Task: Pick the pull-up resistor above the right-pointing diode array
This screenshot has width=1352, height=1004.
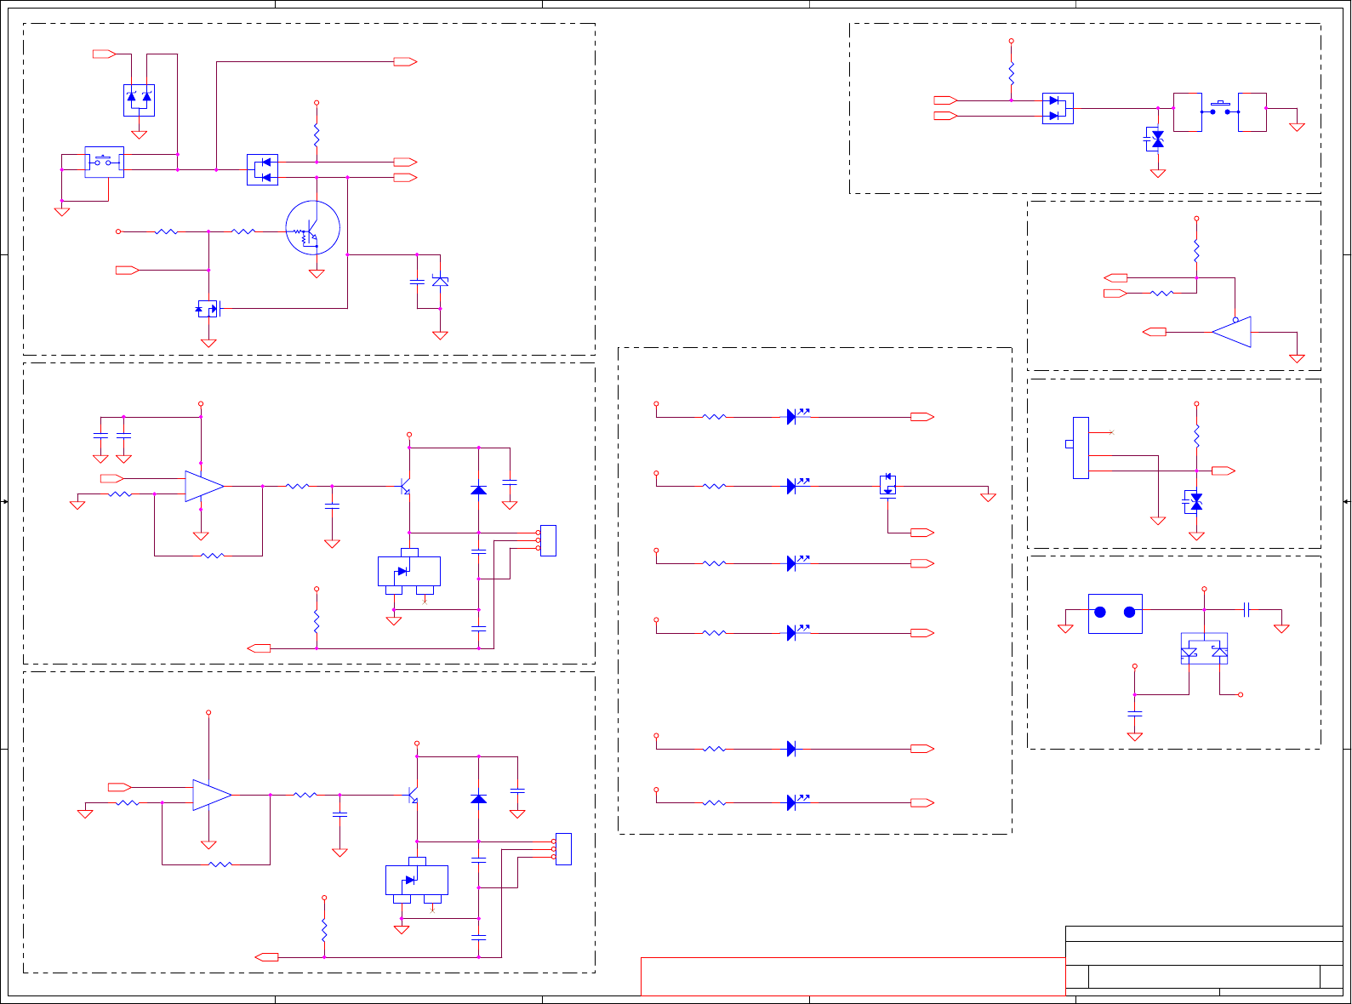Action: (x=1012, y=73)
